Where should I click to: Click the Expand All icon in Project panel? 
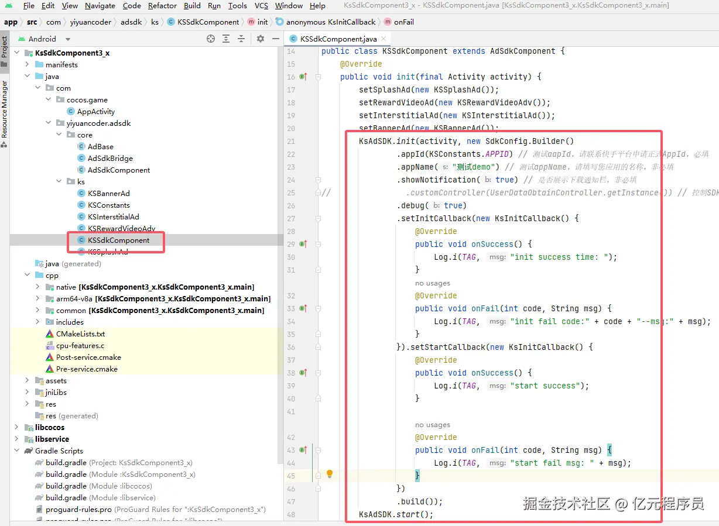click(226, 39)
